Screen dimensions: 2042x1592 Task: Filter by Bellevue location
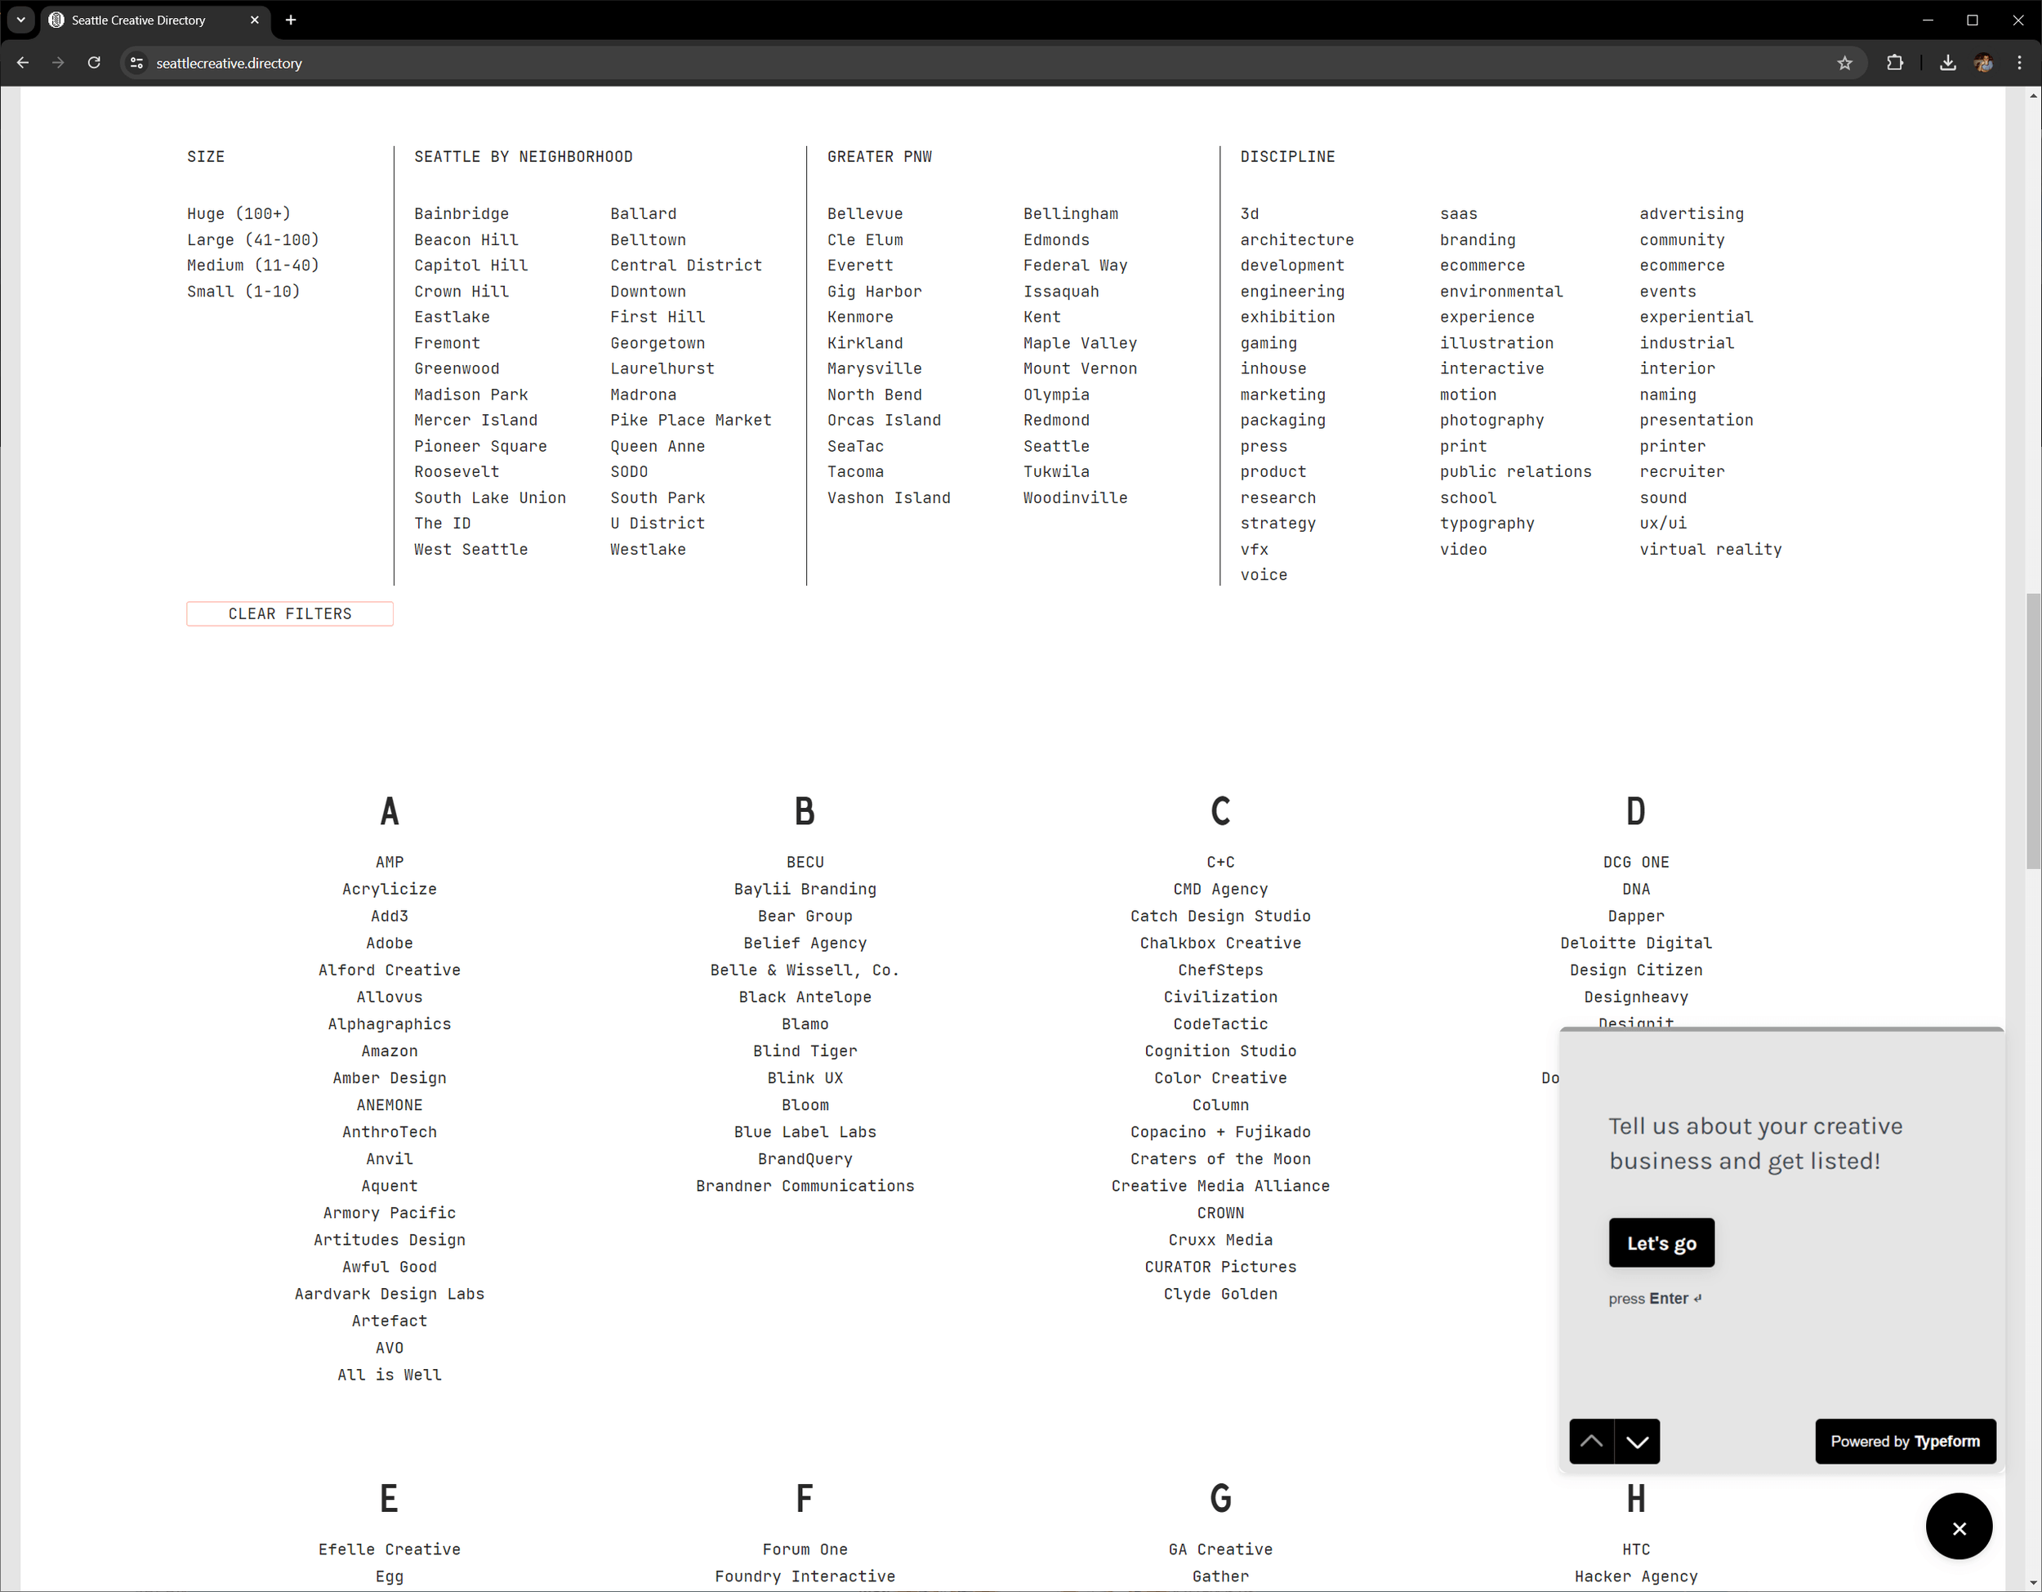[x=865, y=214]
